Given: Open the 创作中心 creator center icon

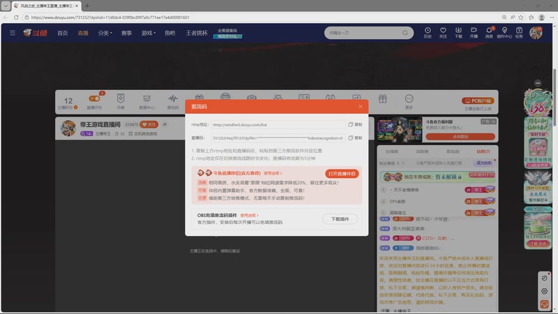Looking at the screenshot, I should point(504,33).
